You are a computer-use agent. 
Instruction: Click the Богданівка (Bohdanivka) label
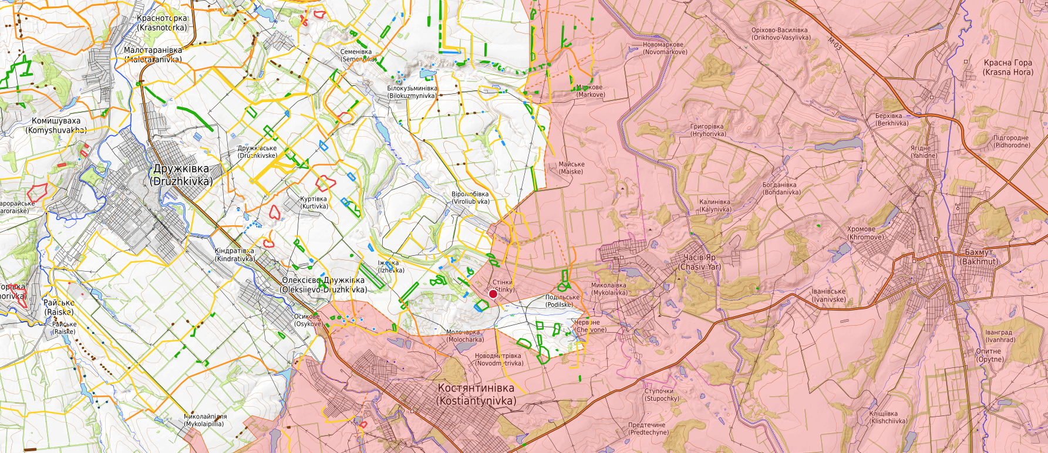tap(781, 188)
